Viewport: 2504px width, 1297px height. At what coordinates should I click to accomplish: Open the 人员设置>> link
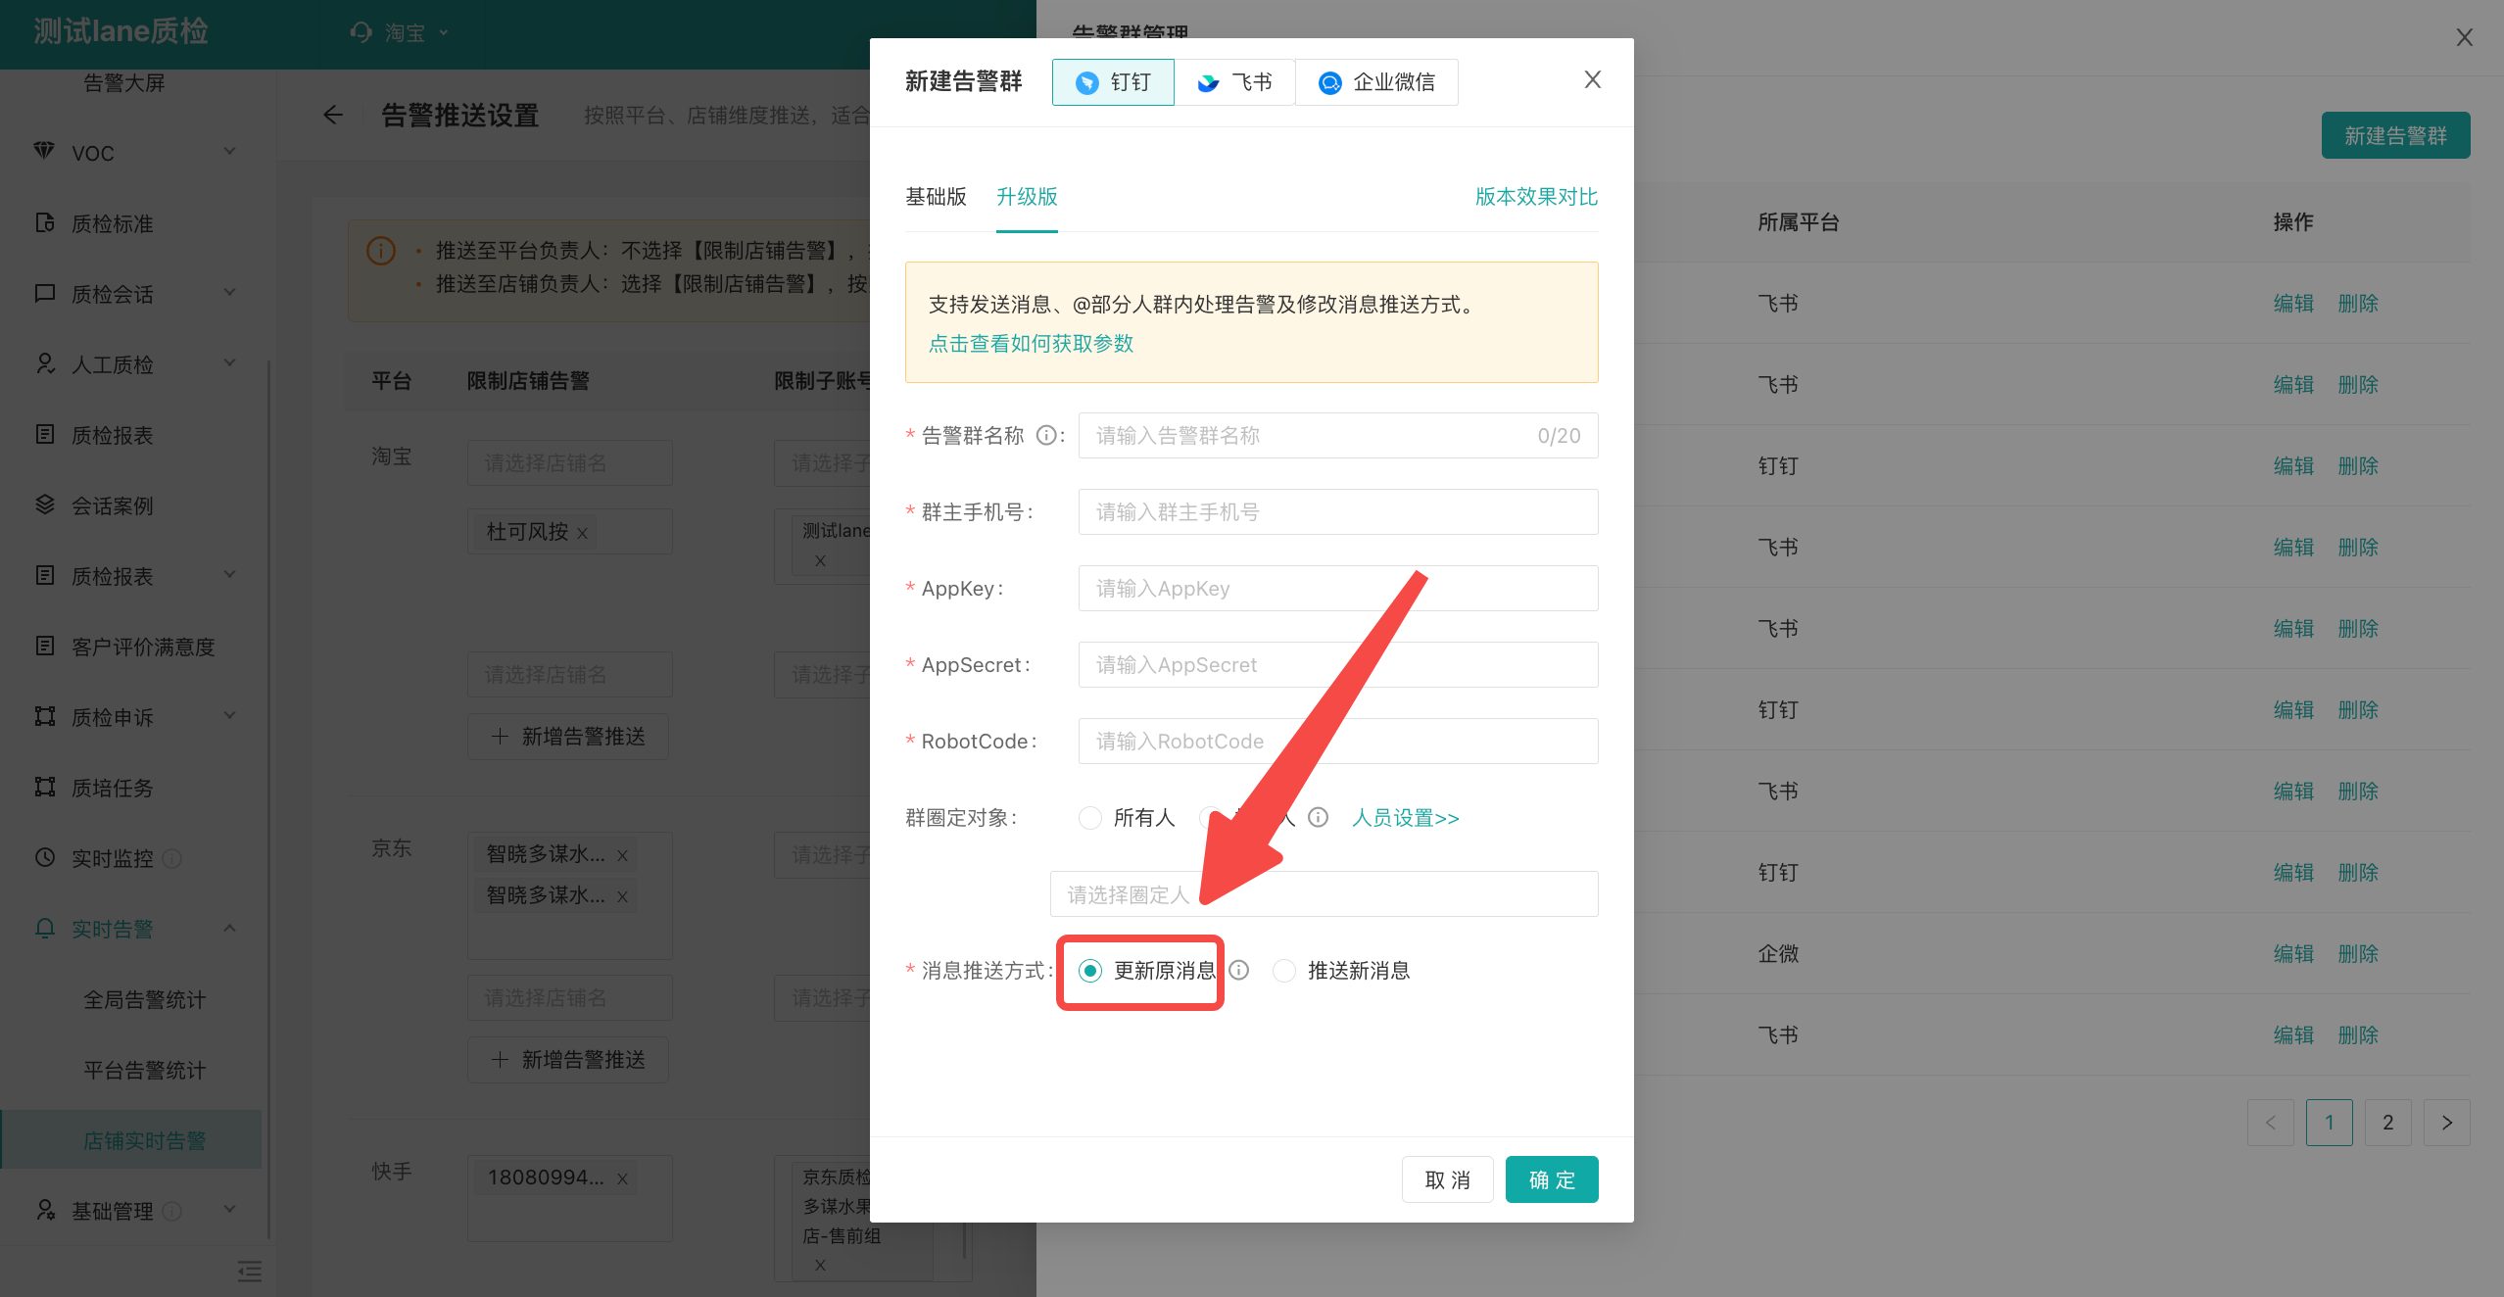[x=1406, y=818]
